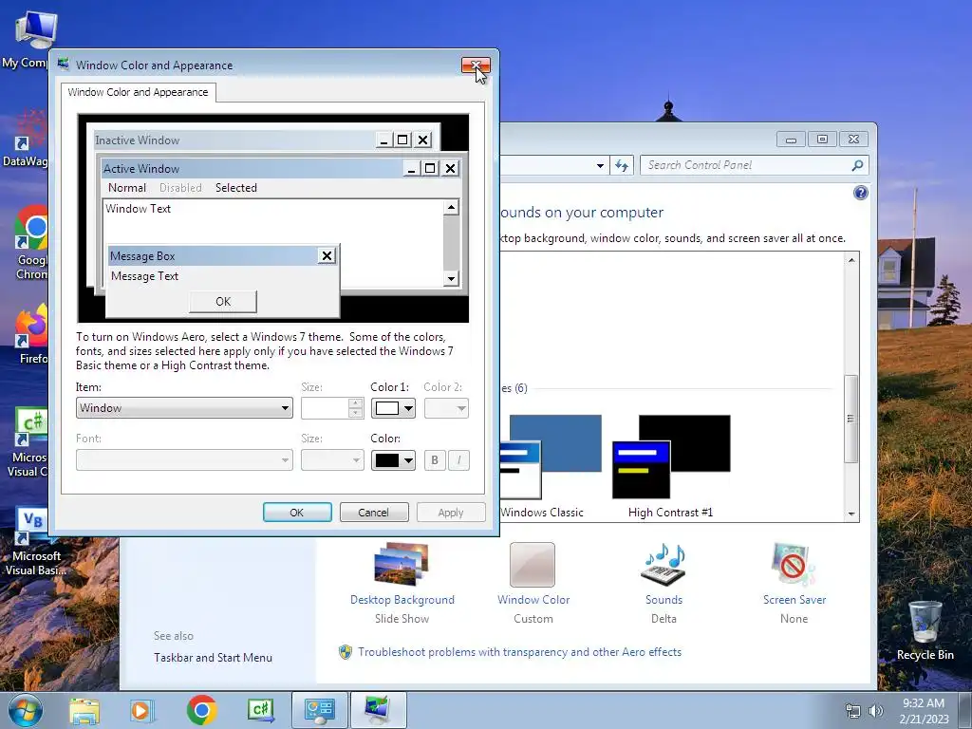The image size is (972, 729).
Task: Click the Show desktop button on taskbar edge
Action: [x=965, y=710]
